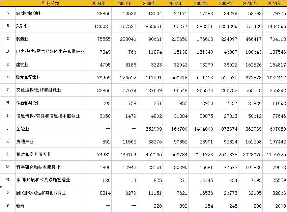Screen dimensions: 287x212
Task: Click the 2011年 column header
Action: coord(275,3)
